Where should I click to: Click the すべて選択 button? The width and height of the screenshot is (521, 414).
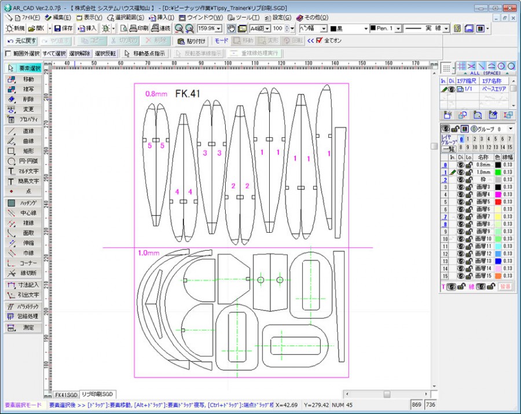pos(54,53)
